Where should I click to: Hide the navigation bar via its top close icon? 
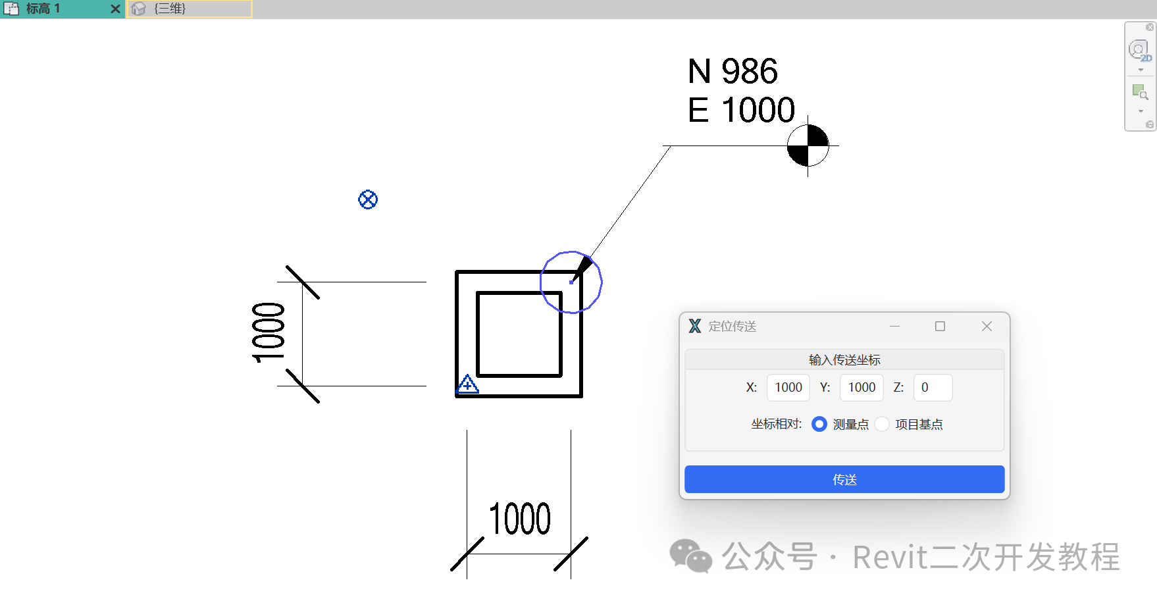pyautogui.click(x=1150, y=27)
